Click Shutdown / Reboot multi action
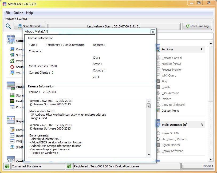The width and height of the screenshot is (217, 173). pos(174,139)
